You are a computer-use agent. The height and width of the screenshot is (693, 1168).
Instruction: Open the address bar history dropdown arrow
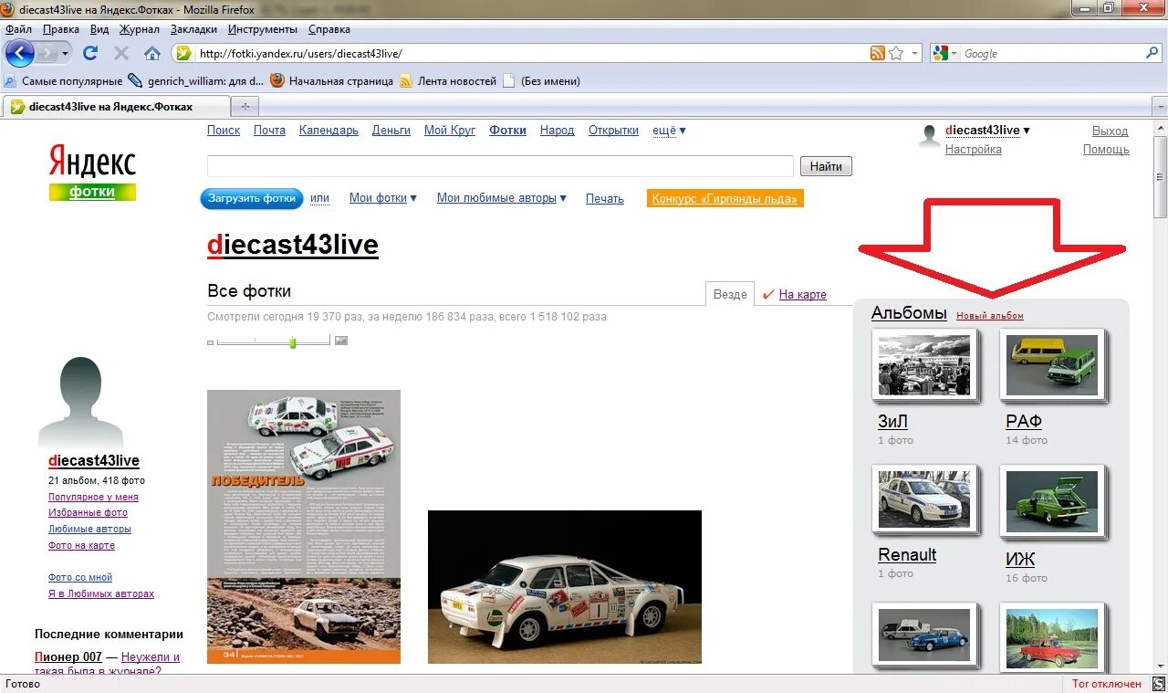pos(915,53)
